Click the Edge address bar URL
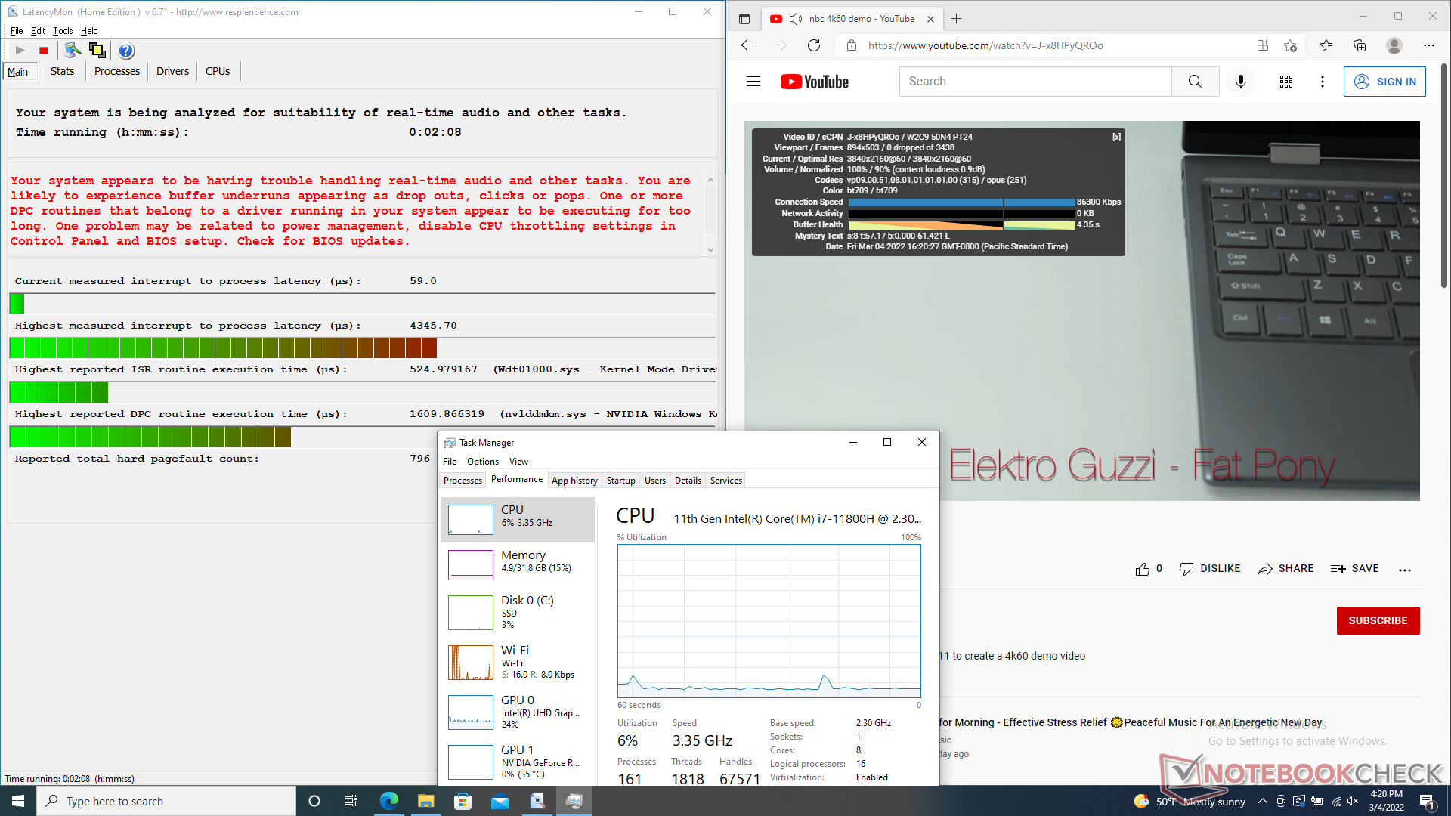 pos(985,45)
